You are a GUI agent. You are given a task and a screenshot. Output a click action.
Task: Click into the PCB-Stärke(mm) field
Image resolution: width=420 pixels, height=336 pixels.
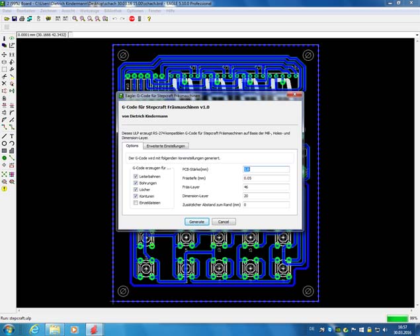pos(266,169)
